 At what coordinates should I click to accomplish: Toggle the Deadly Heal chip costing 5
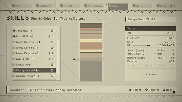(x=14, y=65)
